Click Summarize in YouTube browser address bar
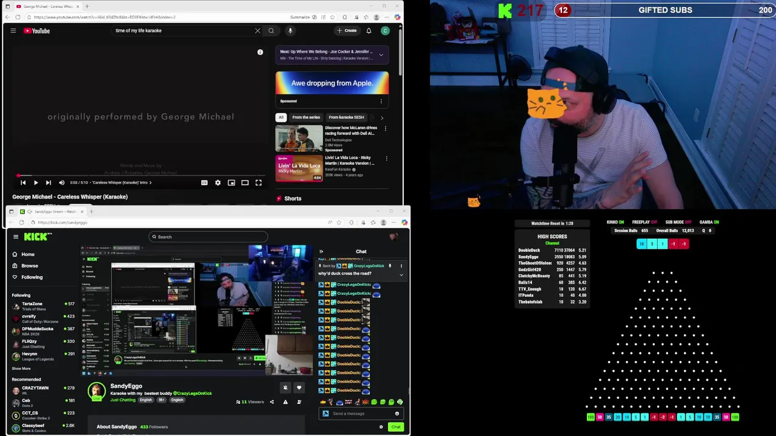Viewport: 776px width, 436px height. click(x=299, y=17)
